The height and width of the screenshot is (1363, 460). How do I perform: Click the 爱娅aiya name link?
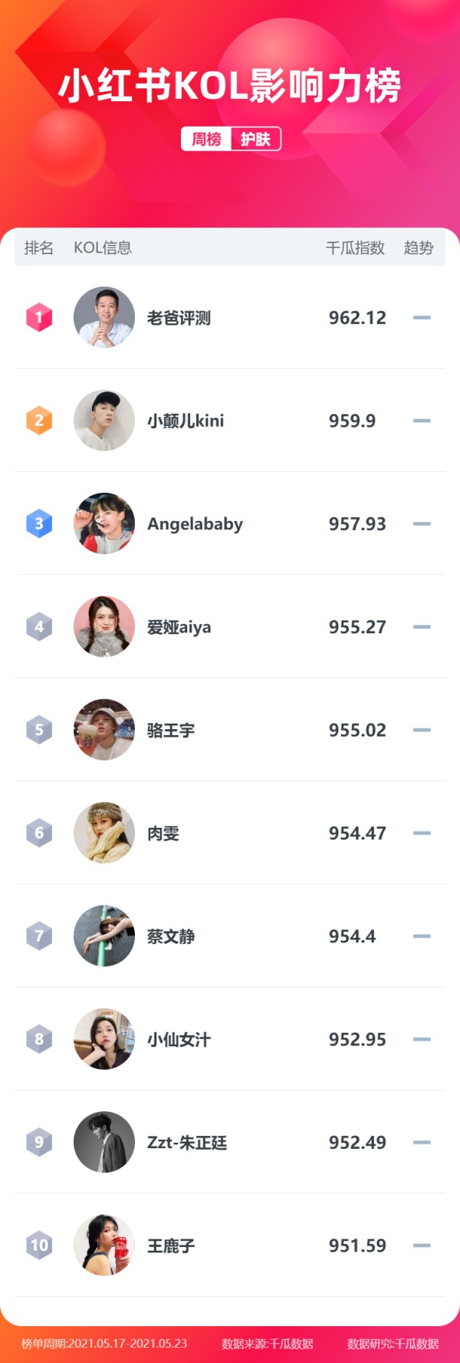point(179,627)
